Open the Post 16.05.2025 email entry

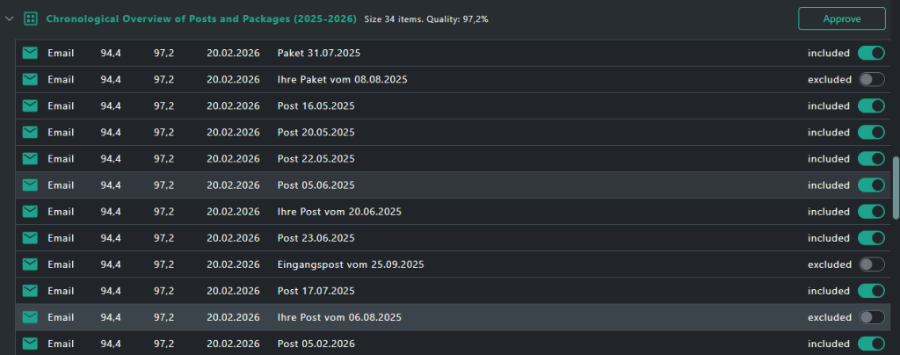tap(316, 106)
